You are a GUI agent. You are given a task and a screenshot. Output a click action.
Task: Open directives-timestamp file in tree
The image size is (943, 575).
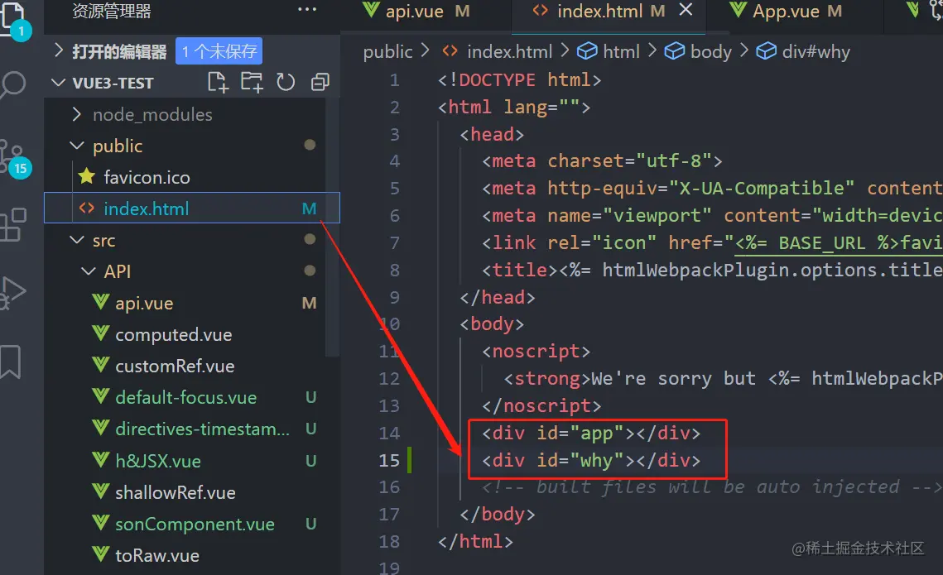click(203, 429)
